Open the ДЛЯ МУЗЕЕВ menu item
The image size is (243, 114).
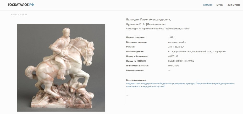(234, 5)
